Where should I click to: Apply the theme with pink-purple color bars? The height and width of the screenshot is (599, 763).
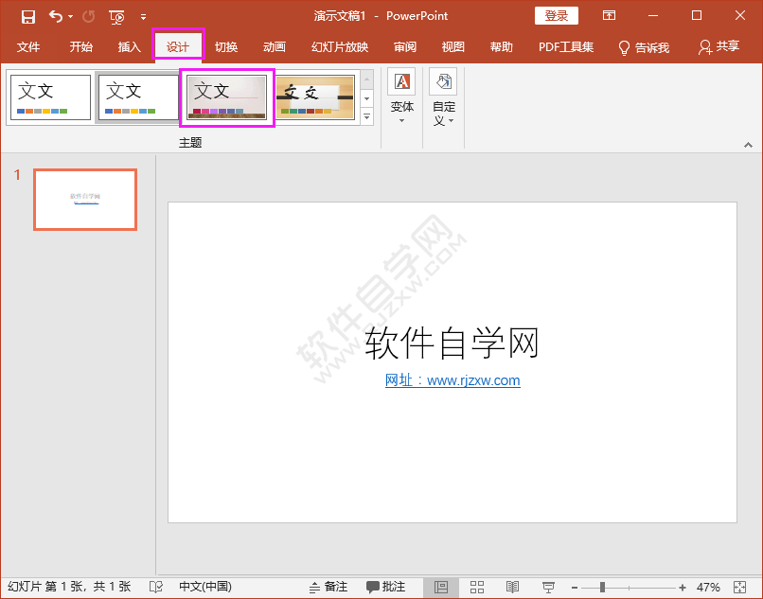(227, 97)
